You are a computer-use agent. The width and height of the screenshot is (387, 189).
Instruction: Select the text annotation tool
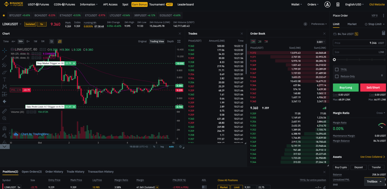4,79
